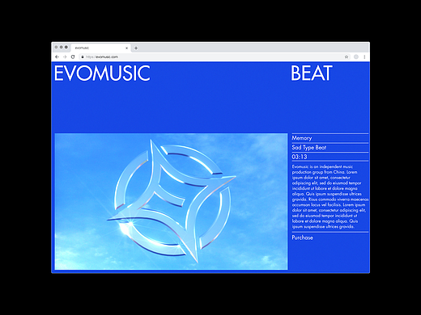
Task: Maximize the window with green button
Action: 66,47
